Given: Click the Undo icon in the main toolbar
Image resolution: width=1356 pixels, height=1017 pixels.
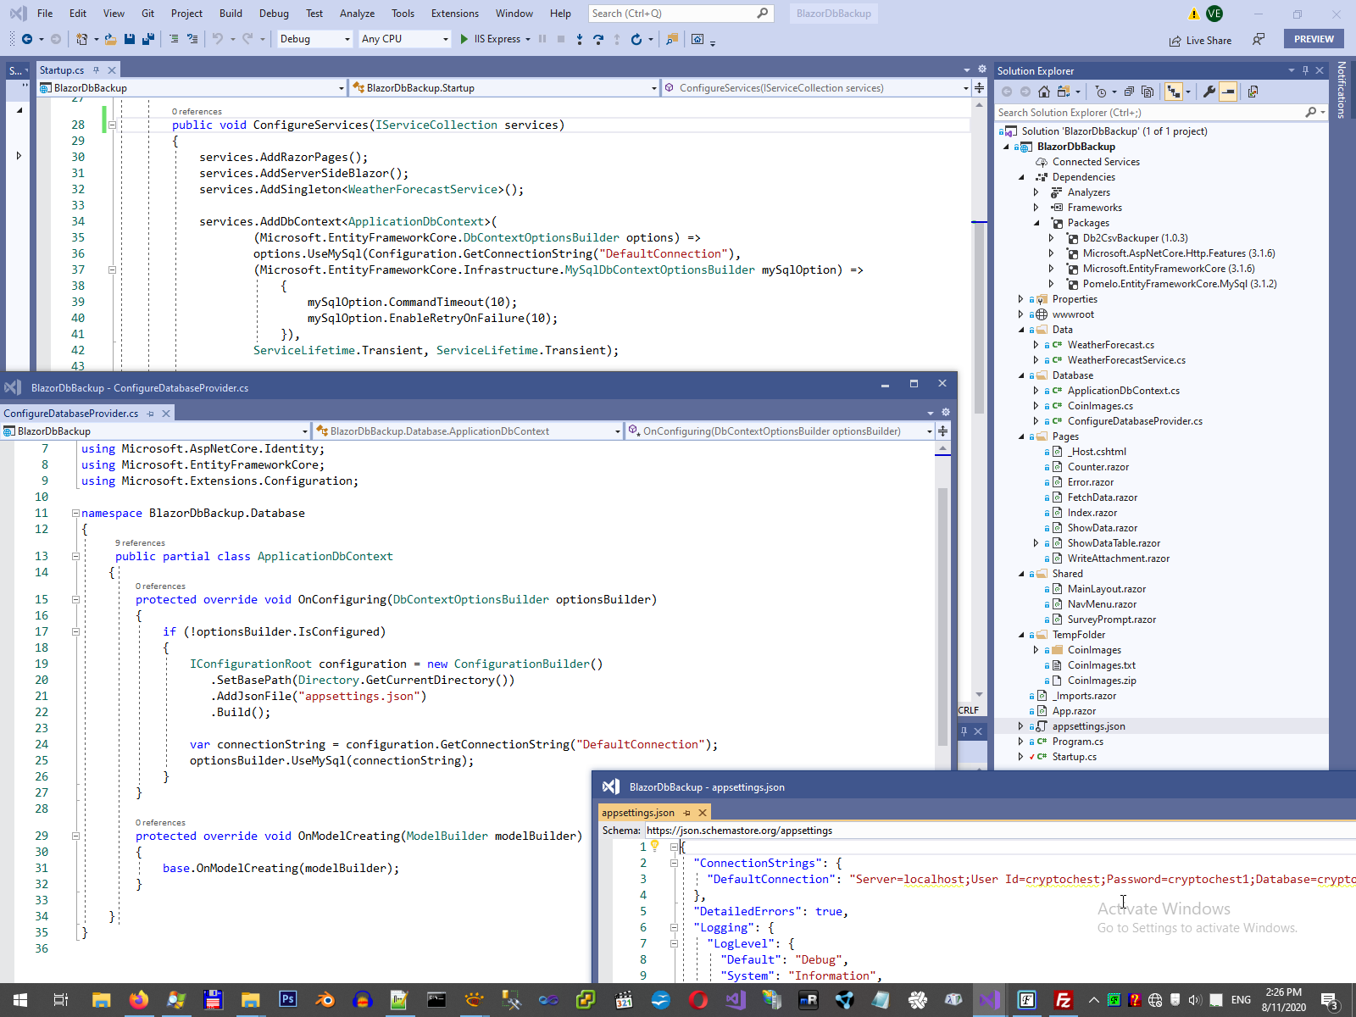Looking at the screenshot, I should pos(218,39).
